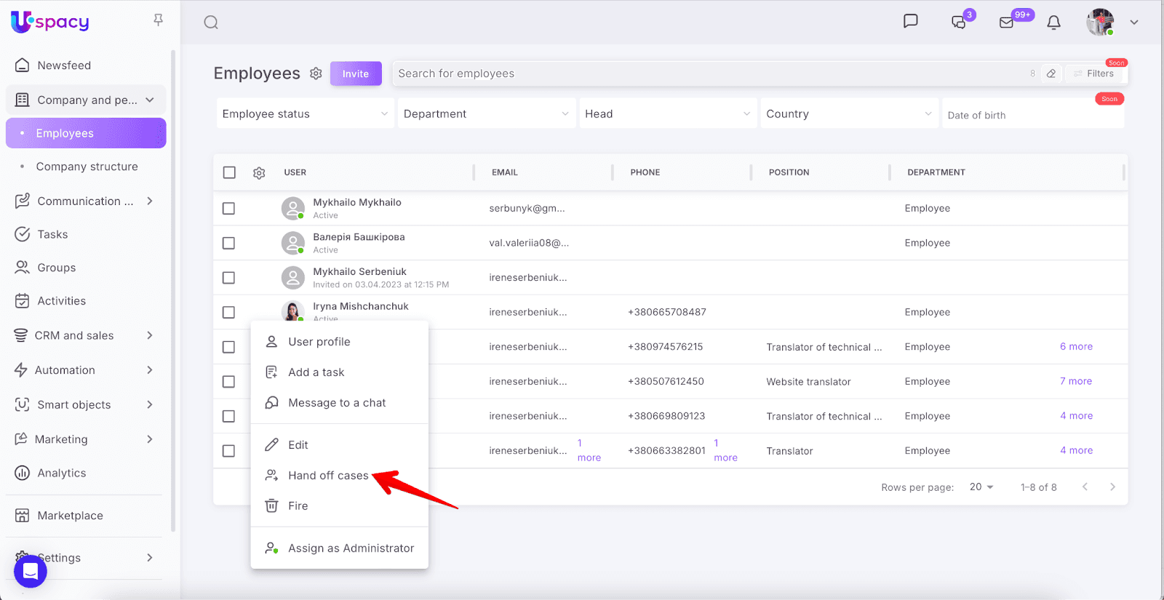Viewport: 1164px width, 600px height.
Task: Click the gear icon beside Employees title
Action: pos(316,73)
